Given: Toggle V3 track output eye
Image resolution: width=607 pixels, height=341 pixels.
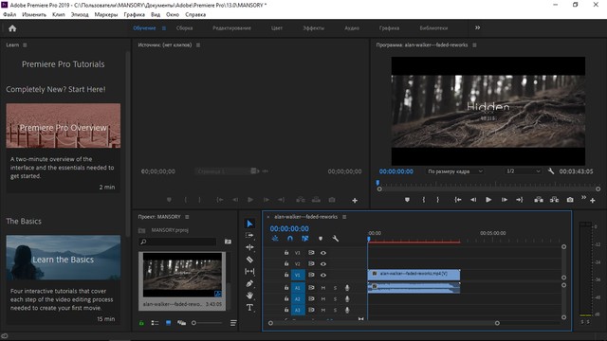Looking at the screenshot, I should (323, 253).
